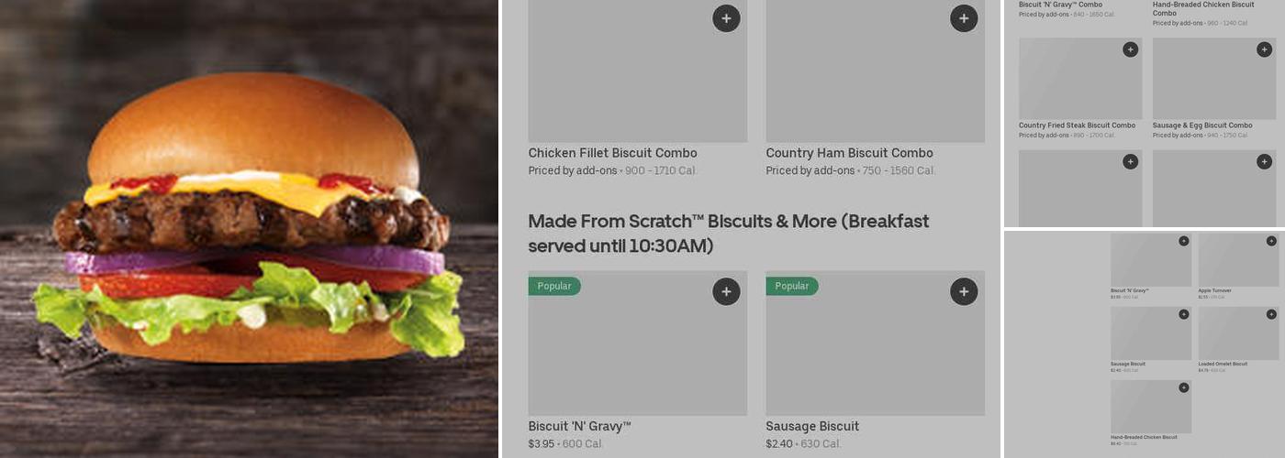Add the Popular-tagged Biscuit 'N' Gravy item
Screen dimensions: 1285x458
(726, 292)
